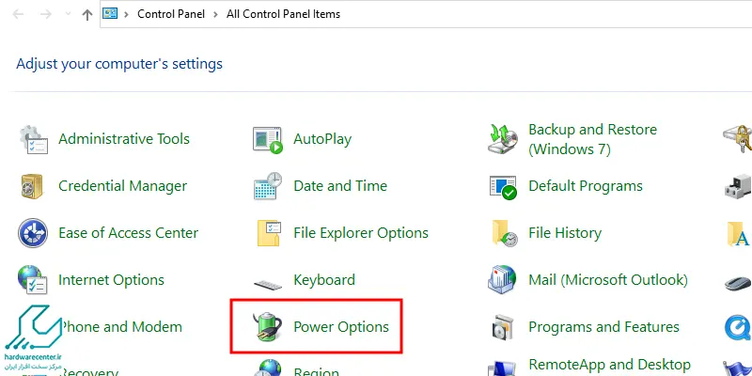The image size is (752, 376).
Task: Click the Mail (Microsoft Outlook) icon
Action: (502, 279)
